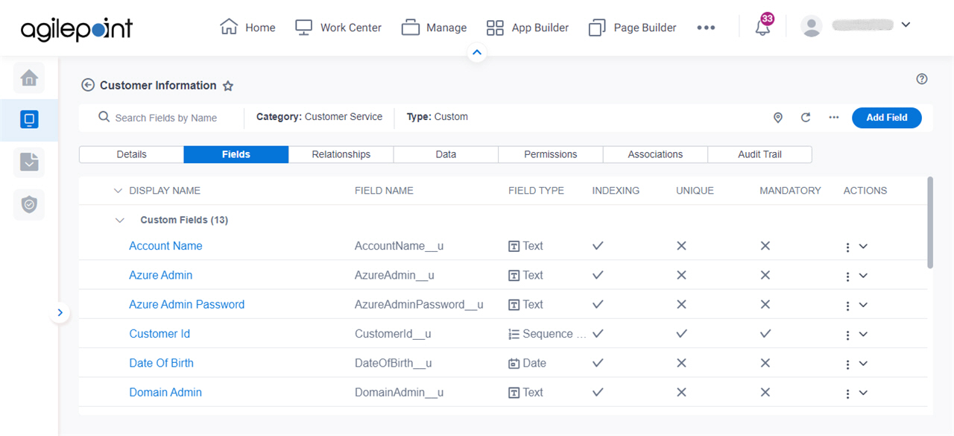
Task: Click the Home house icon in top navigation
Action: 229,27
